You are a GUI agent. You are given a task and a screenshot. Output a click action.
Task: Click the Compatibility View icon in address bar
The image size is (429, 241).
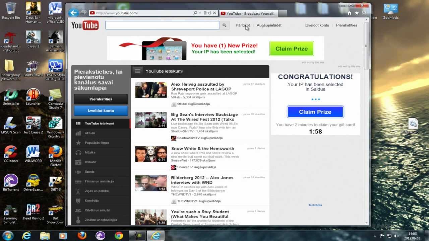pos(205,13)
